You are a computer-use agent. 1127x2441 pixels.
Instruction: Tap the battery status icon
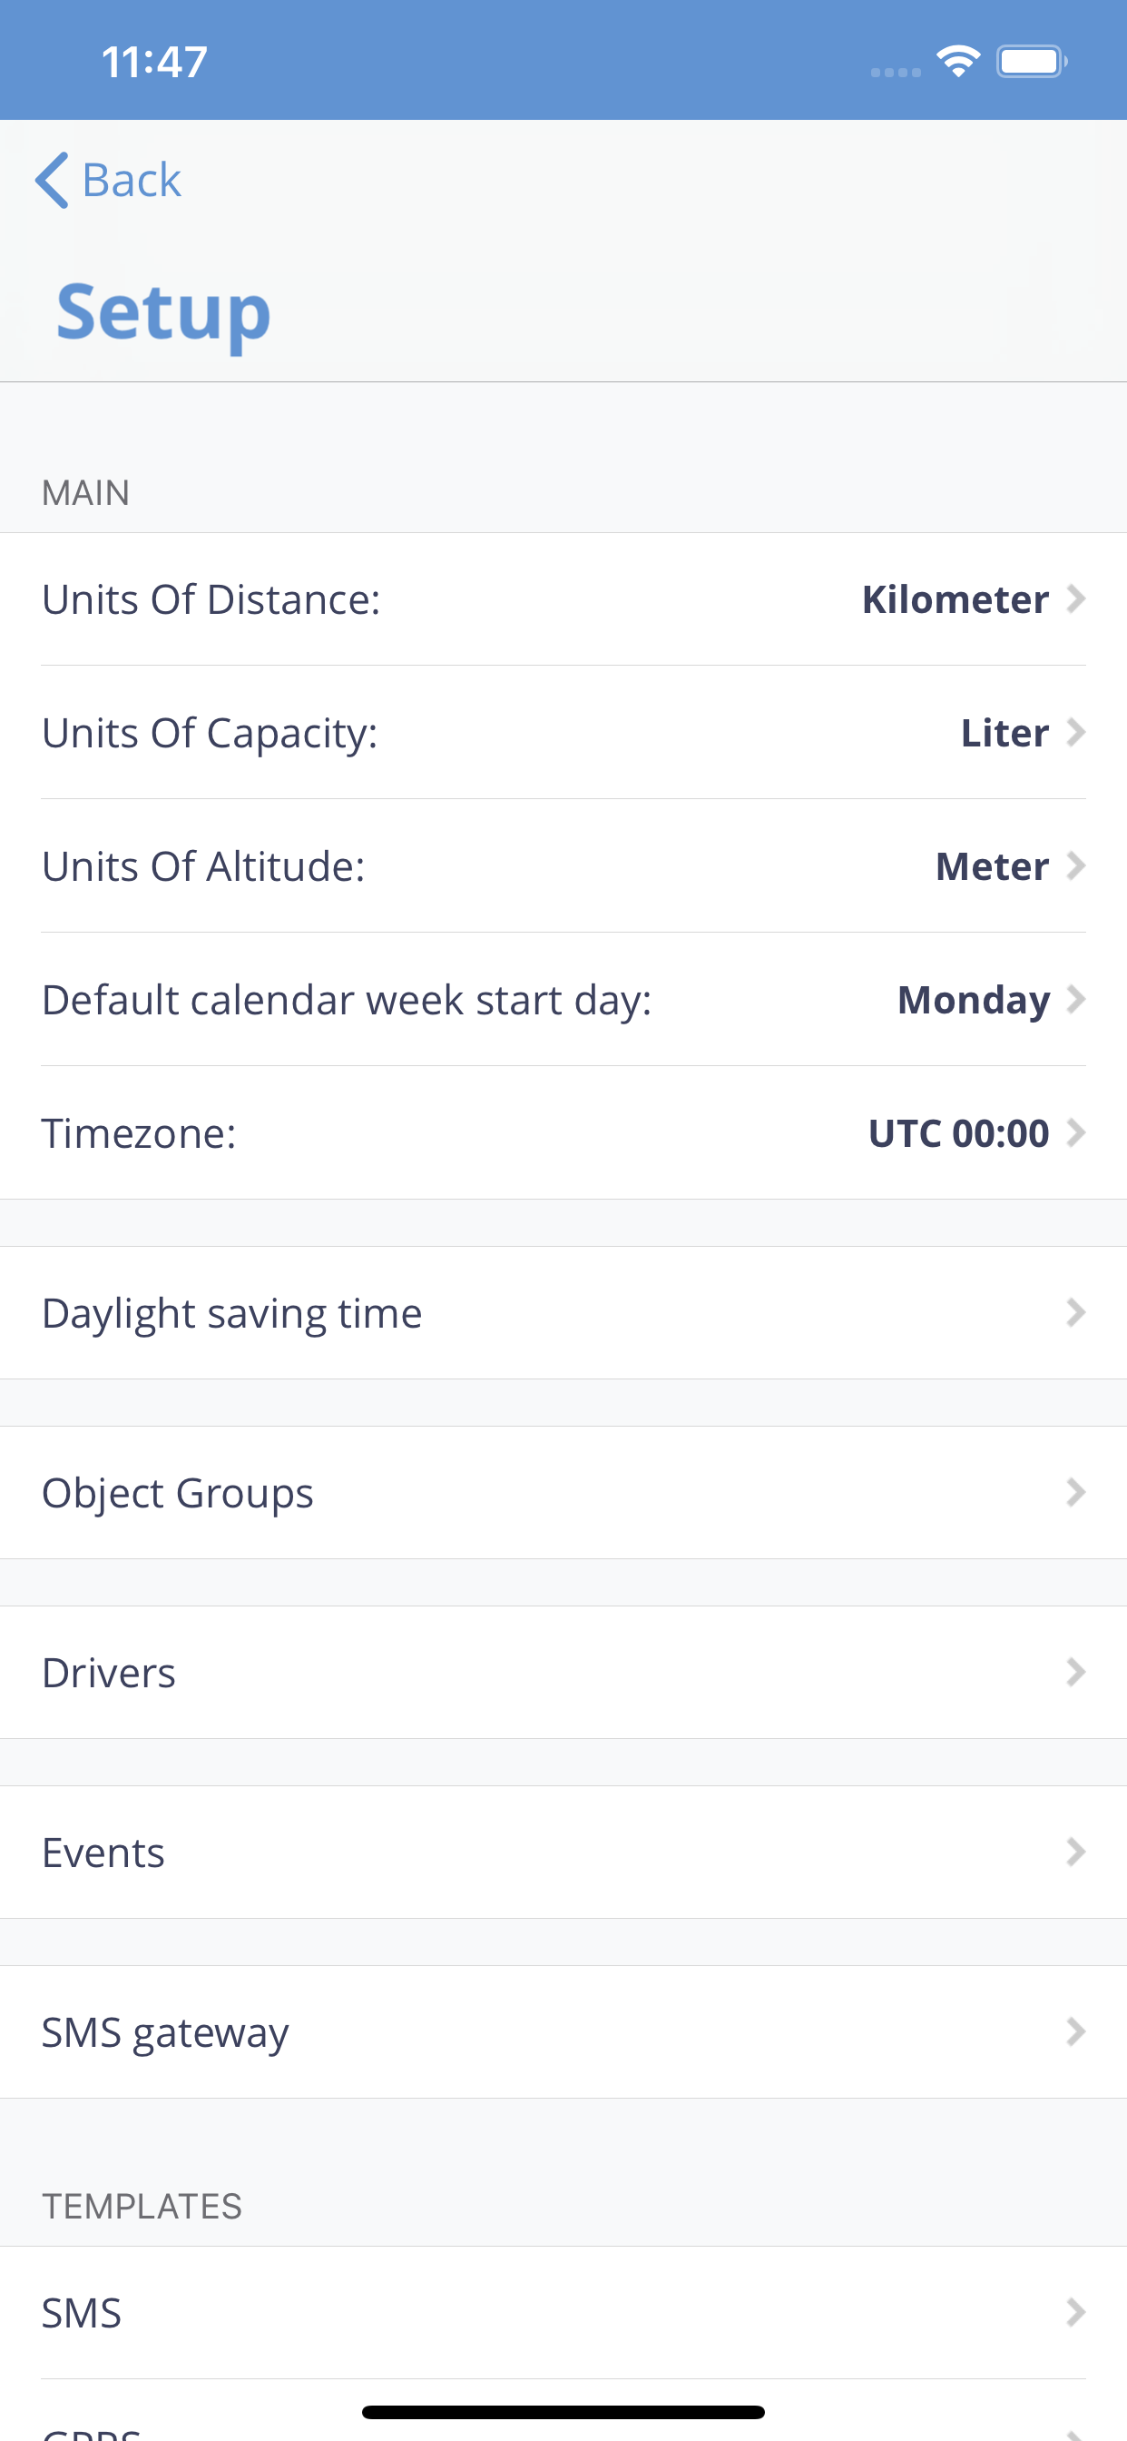tap(1032, 62)
